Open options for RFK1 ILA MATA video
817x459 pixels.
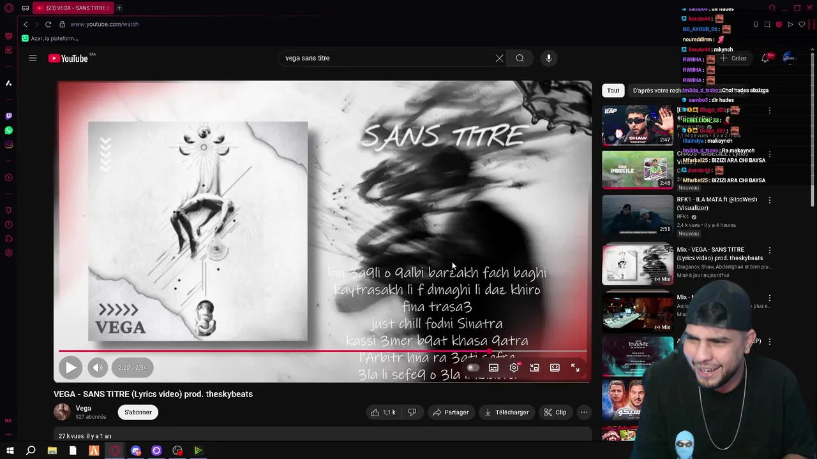770,200
